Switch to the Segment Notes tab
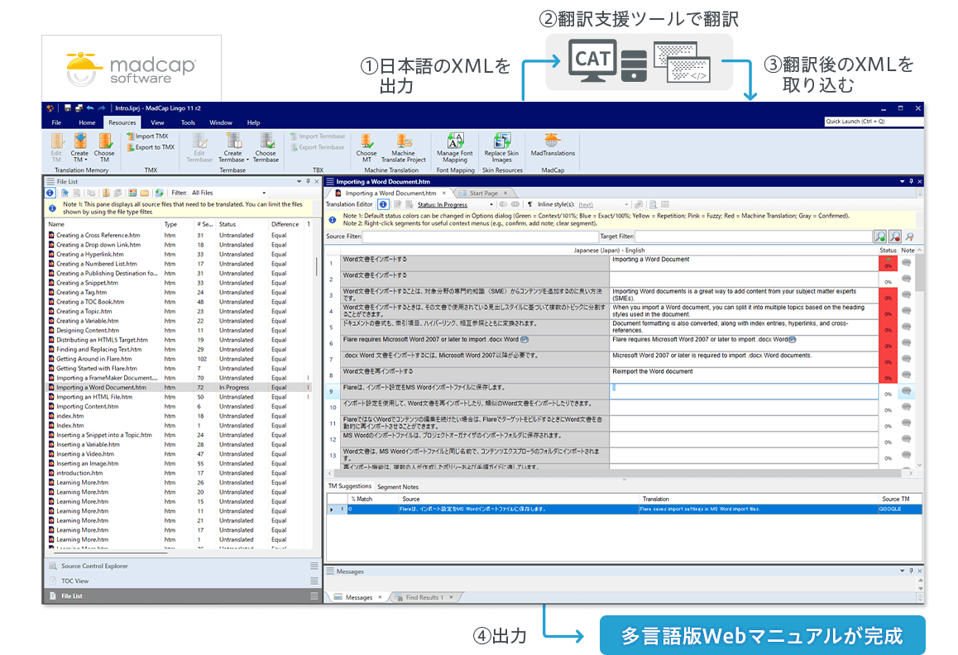This screenshot has height=655, width=958. (398, 487)
